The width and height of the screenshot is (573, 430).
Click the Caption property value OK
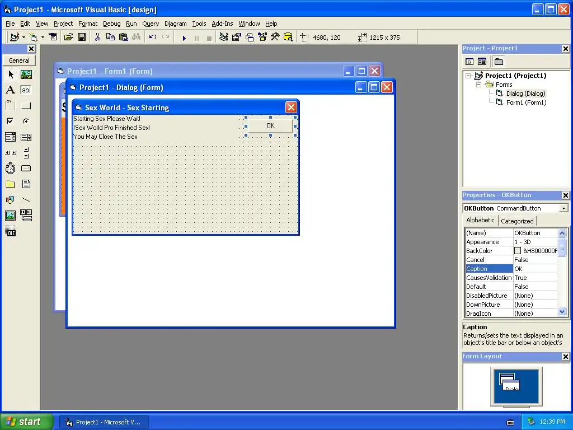[x=536, y=269]
